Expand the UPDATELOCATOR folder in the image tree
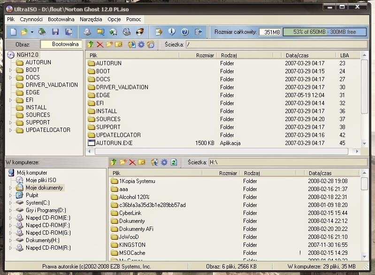Screen dimensions: 375x275 point(10,130)
